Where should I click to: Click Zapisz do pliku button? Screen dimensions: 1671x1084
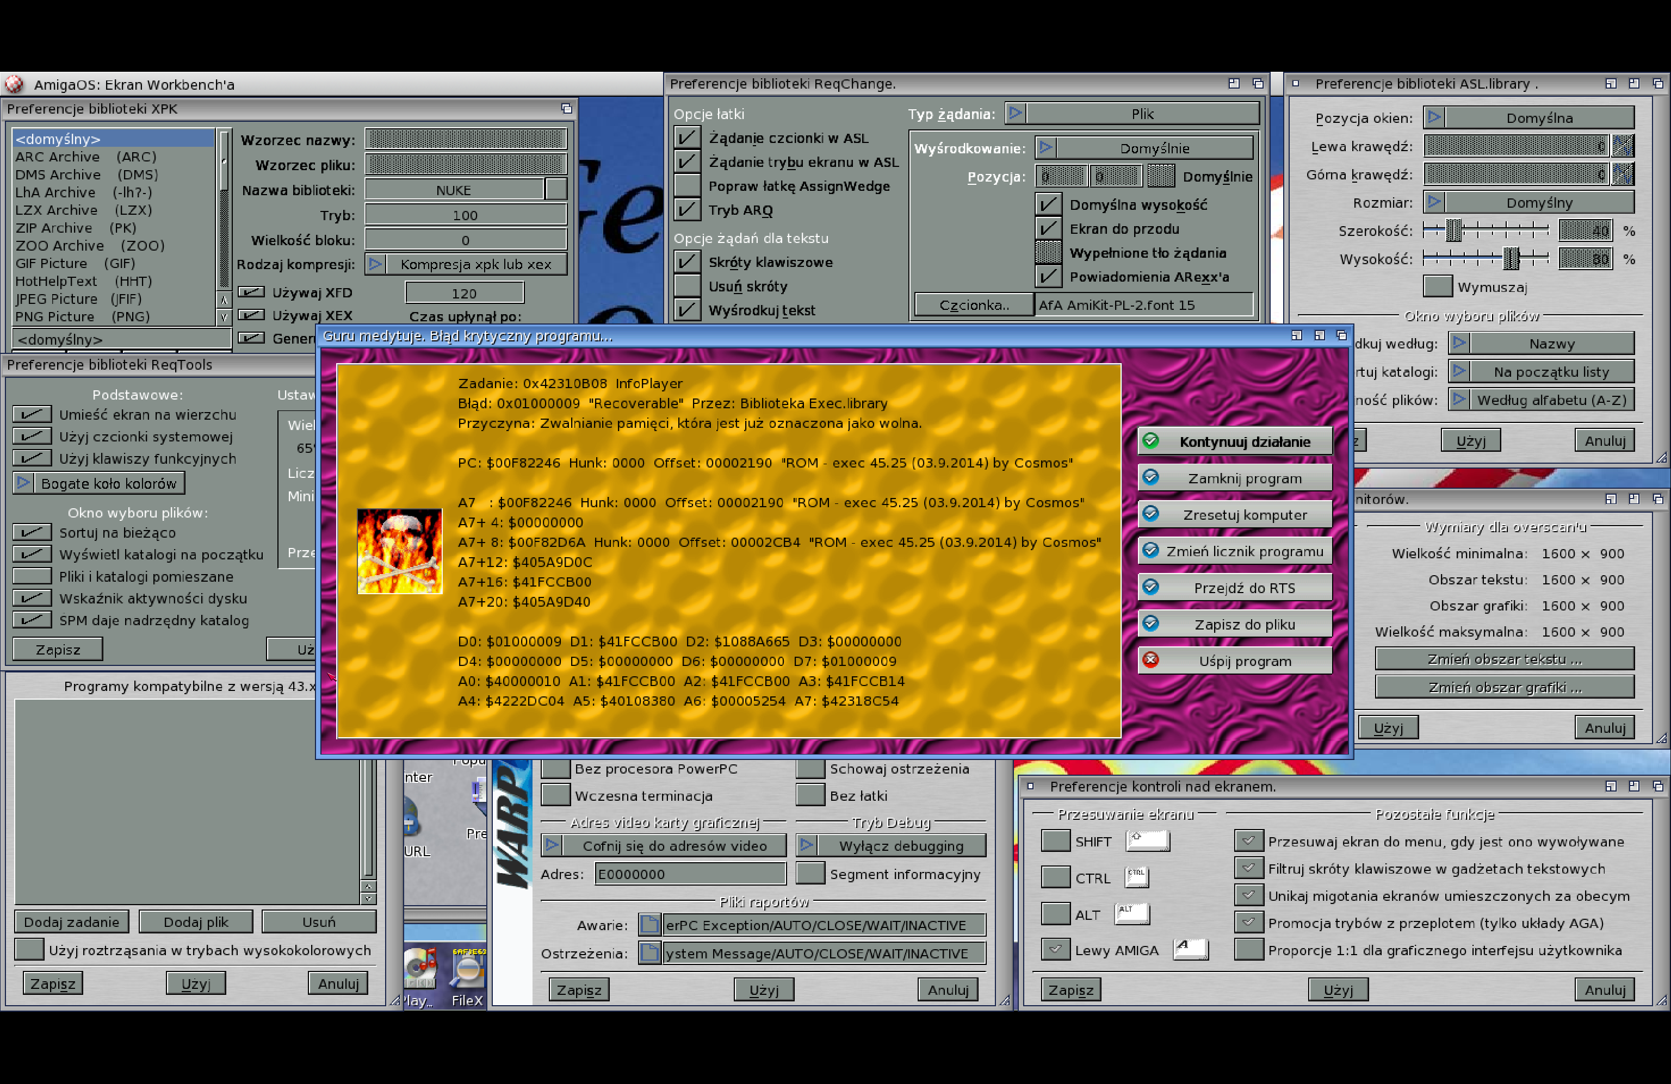(1234, 624)
